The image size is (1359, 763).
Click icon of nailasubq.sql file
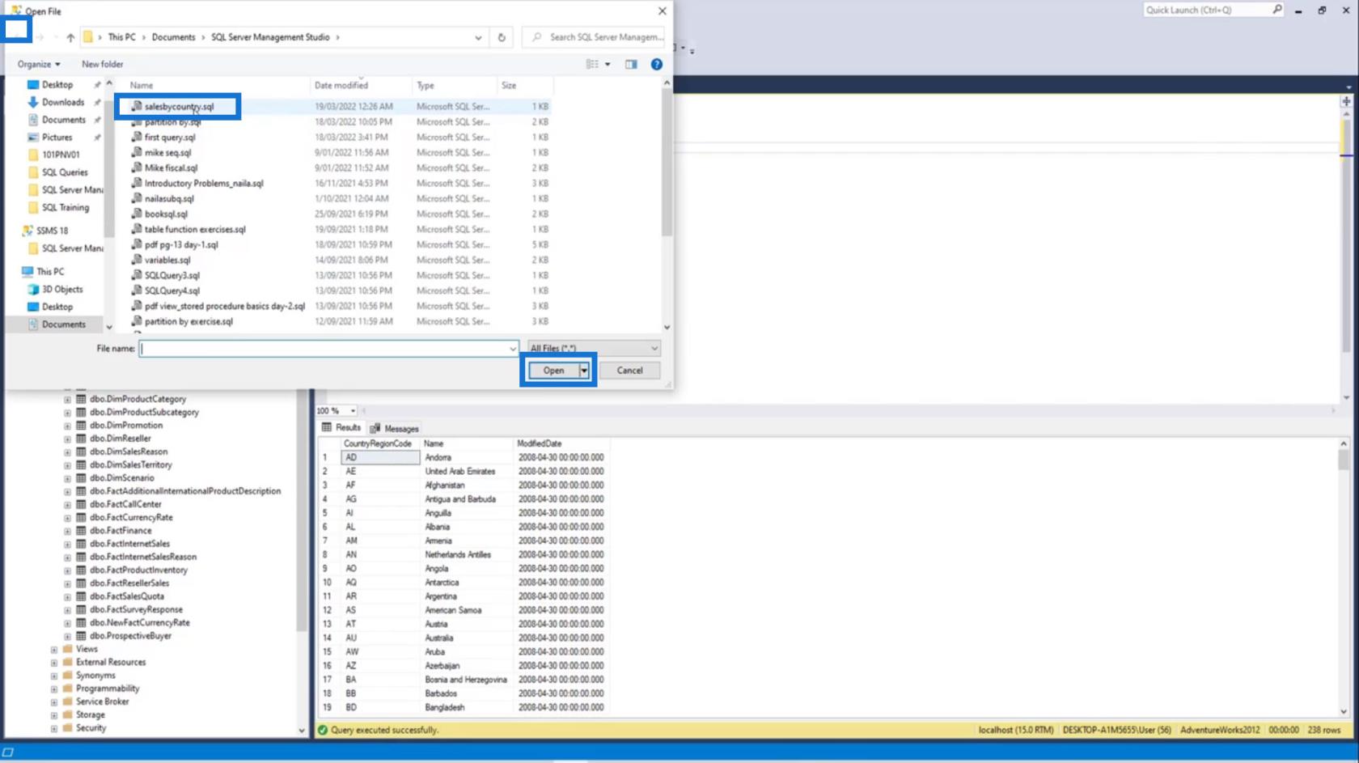pyautogui.click(x=137, y=198)
